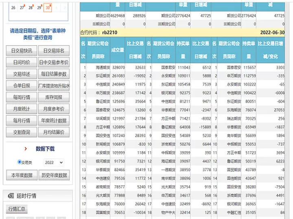Click the 日间均价 button
This screenshot has width=293, height=219.
coord(22,62)
